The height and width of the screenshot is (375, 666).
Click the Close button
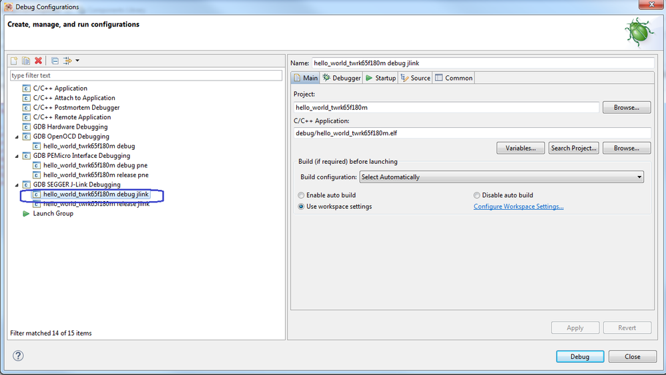633,357
